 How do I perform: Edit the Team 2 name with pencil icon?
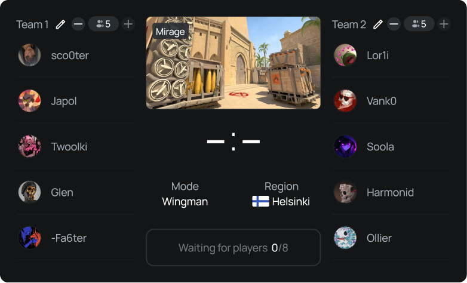point(377,24)
